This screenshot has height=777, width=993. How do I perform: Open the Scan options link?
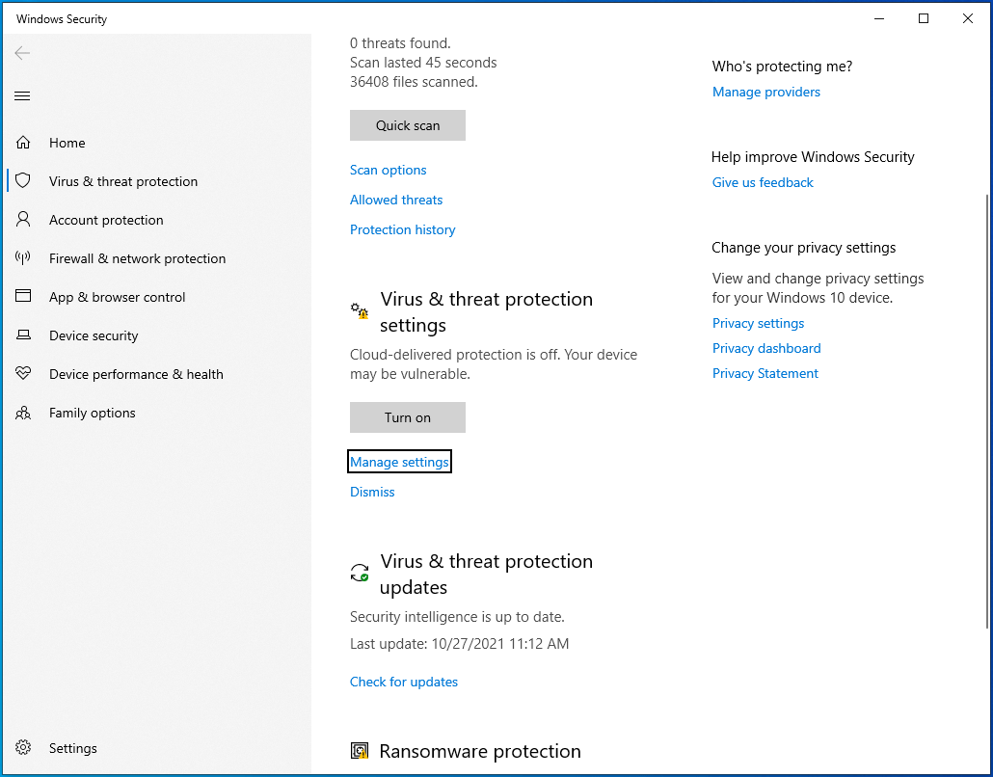click(388, 170)
